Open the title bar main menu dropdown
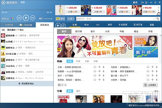The height and width of the screenshot is (108, 162). 147,3
